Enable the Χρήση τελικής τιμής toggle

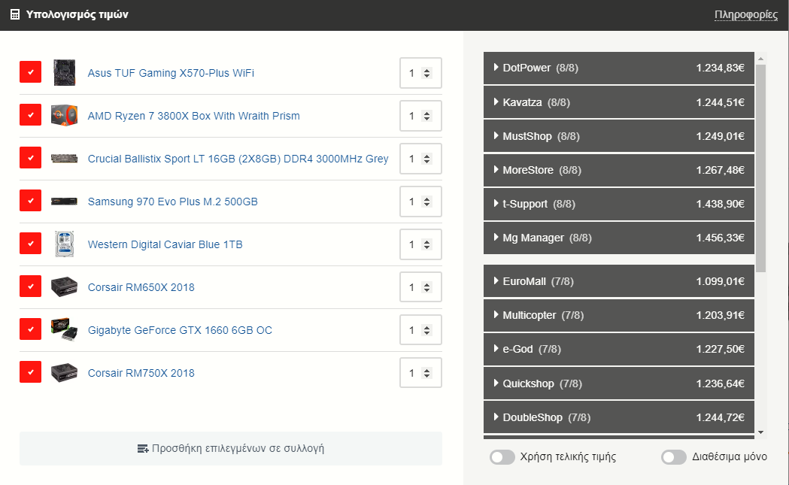click(502, 457)
